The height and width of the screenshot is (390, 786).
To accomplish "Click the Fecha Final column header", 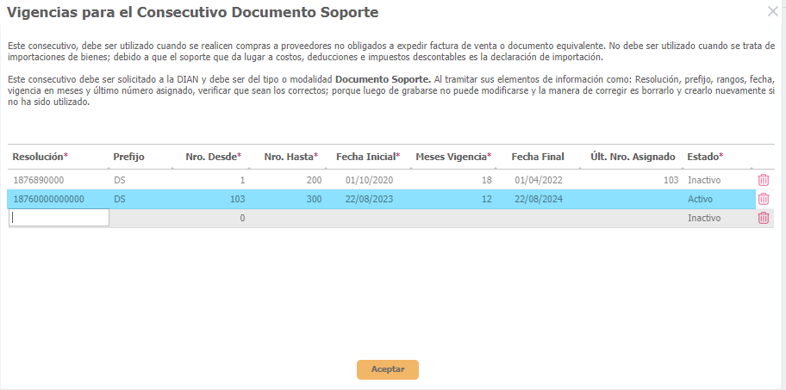I will click(x=538, y=157).
